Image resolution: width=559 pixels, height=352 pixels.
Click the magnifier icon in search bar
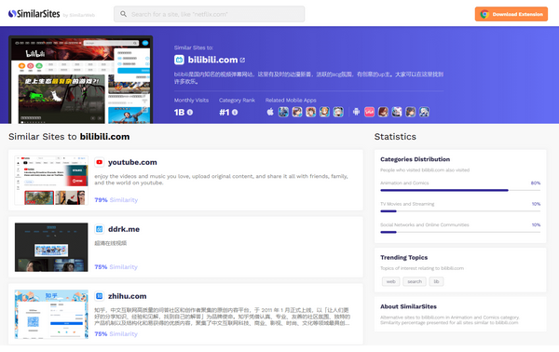tap(123, 14)
